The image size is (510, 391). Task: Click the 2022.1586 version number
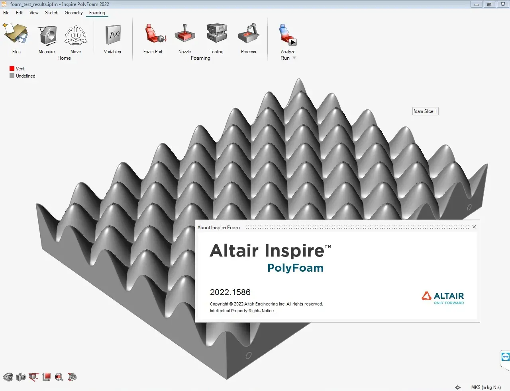point(230,292)
